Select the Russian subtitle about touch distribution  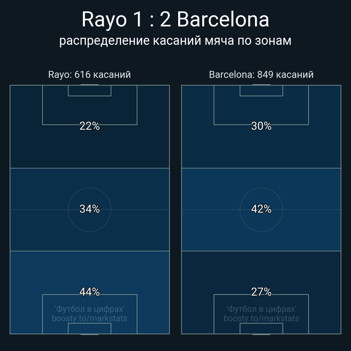tap(175, 41)
